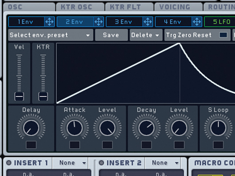The height and width of the screenshot is (176, 235).
Task: Toggle Trg Zero Reset on
Action: point(223,35)
